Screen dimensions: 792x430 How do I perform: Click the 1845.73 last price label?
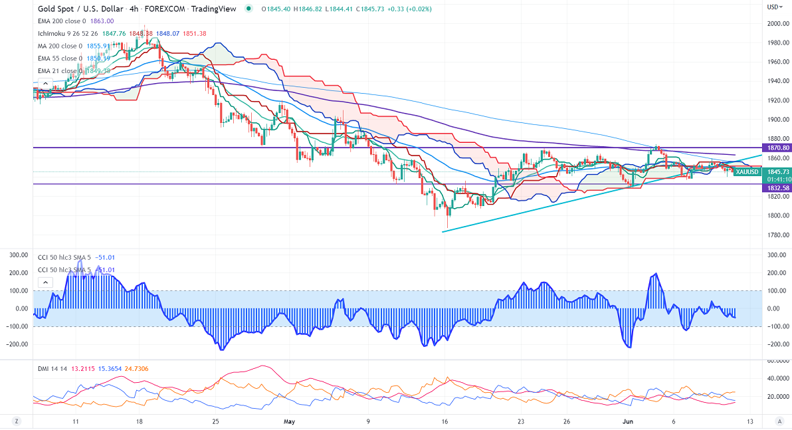tap(777, 171)
